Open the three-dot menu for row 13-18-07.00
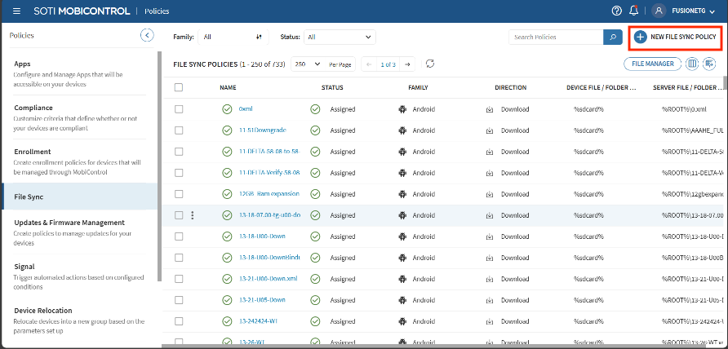Image resolution: width=728 pixels, height=349 pixels. click(x=193, y=215)
